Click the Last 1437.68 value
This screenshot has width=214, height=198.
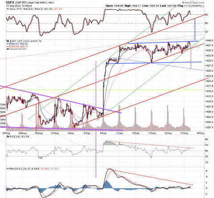point(168,6)
